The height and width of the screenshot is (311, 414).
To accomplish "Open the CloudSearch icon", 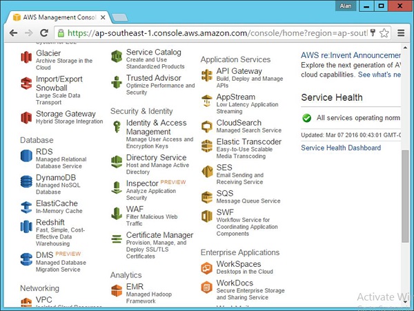I will point(207,127).
